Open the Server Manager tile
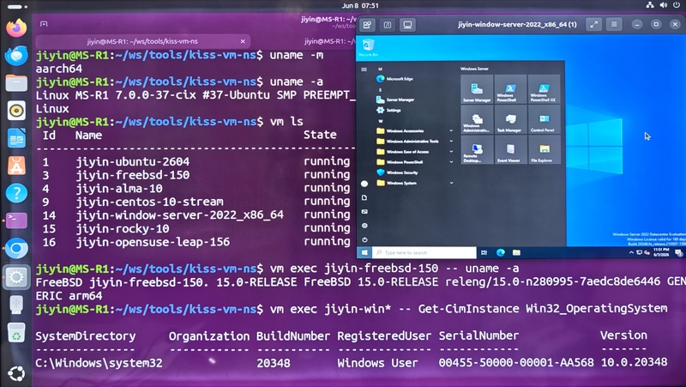 pos(477,89)
